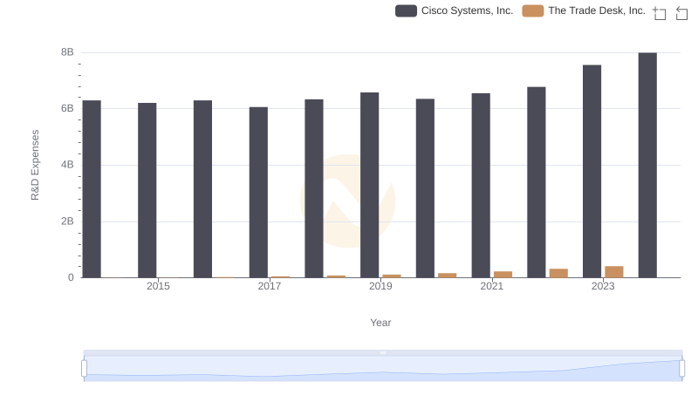
Task: Click the 8B y-axis label
Action: pyautogui.click(x=67, y=52)
